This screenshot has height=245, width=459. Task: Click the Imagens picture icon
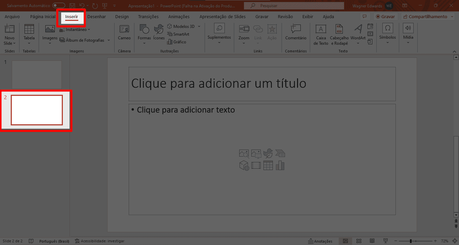50,29
